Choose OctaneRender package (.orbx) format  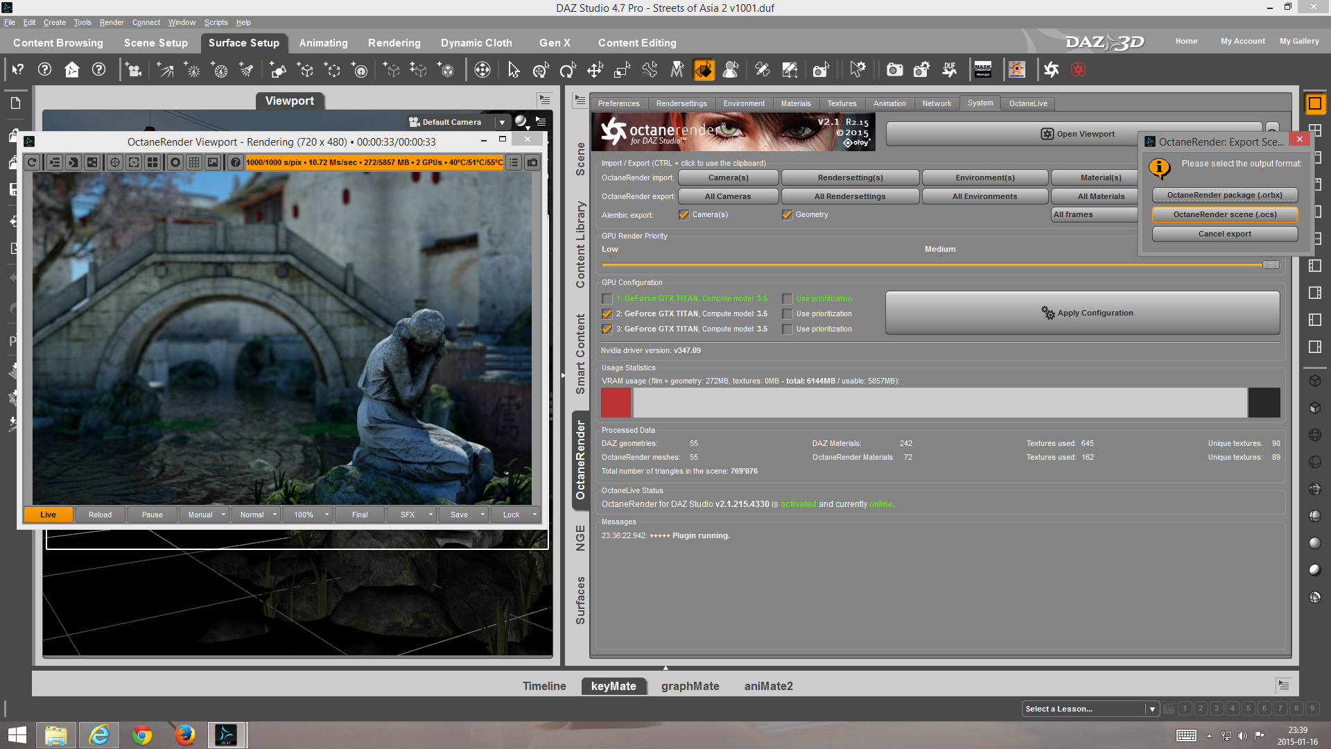pyautogui.click(x=1224, y=195)
